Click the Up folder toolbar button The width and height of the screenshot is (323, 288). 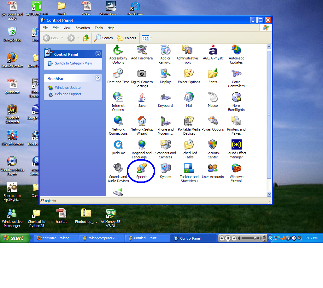click(x=86, y=38)
